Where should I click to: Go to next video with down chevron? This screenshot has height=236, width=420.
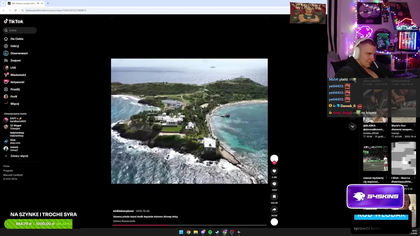click(352, 126)
